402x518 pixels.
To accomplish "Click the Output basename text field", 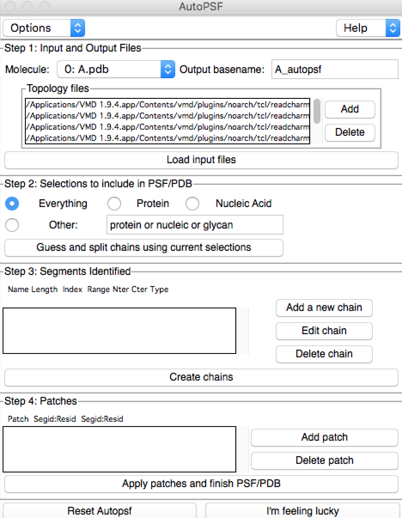I will (x=335, y=70).
